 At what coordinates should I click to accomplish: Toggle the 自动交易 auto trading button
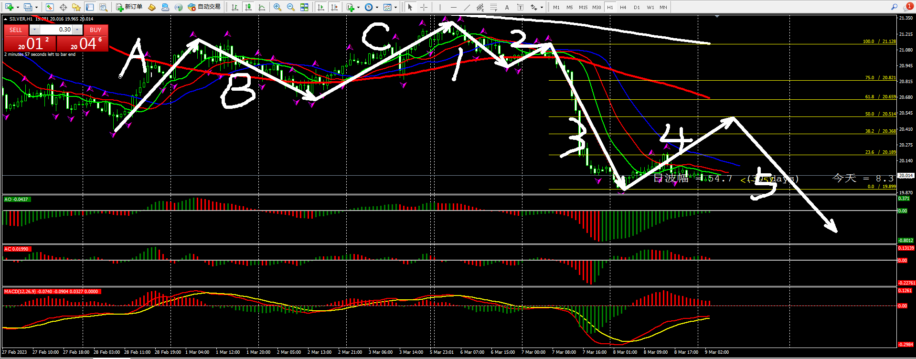point(204,7)
